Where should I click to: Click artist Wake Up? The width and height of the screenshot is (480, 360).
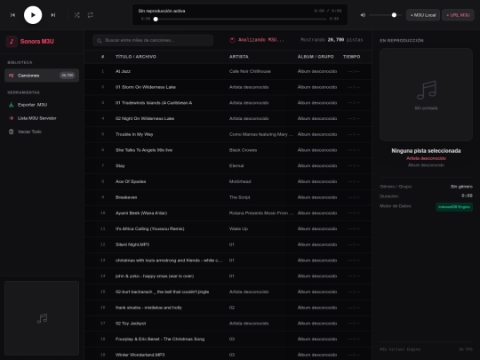(238, 228)
